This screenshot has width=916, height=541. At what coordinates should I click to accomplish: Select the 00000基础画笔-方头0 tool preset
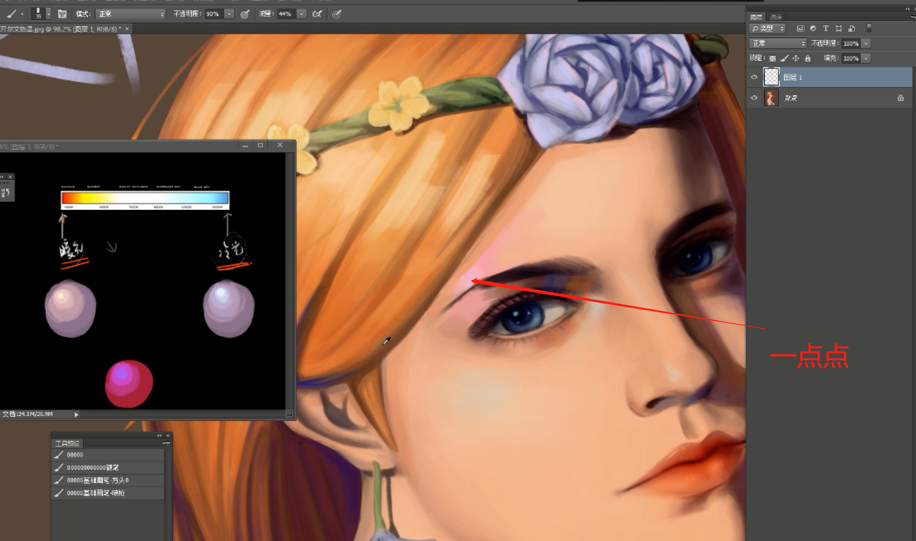coord(98,480)
